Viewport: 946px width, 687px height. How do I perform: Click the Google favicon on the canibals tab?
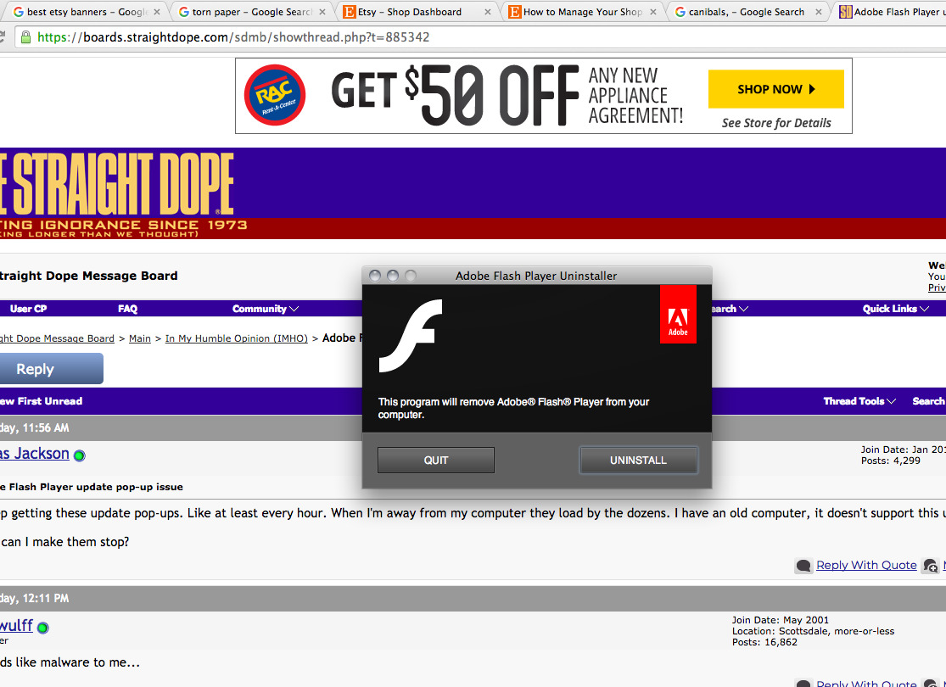[x=680, y=12]
